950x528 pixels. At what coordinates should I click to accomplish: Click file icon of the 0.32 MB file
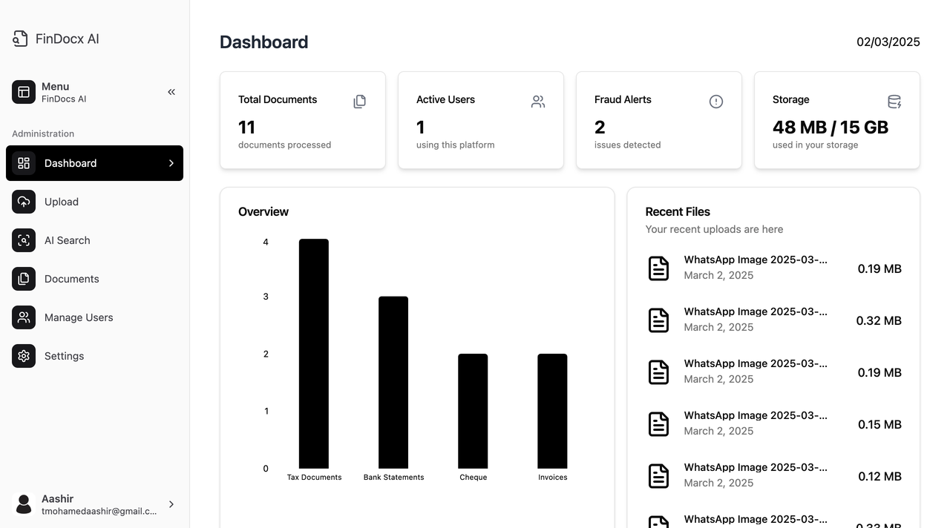tap(659, 320)
